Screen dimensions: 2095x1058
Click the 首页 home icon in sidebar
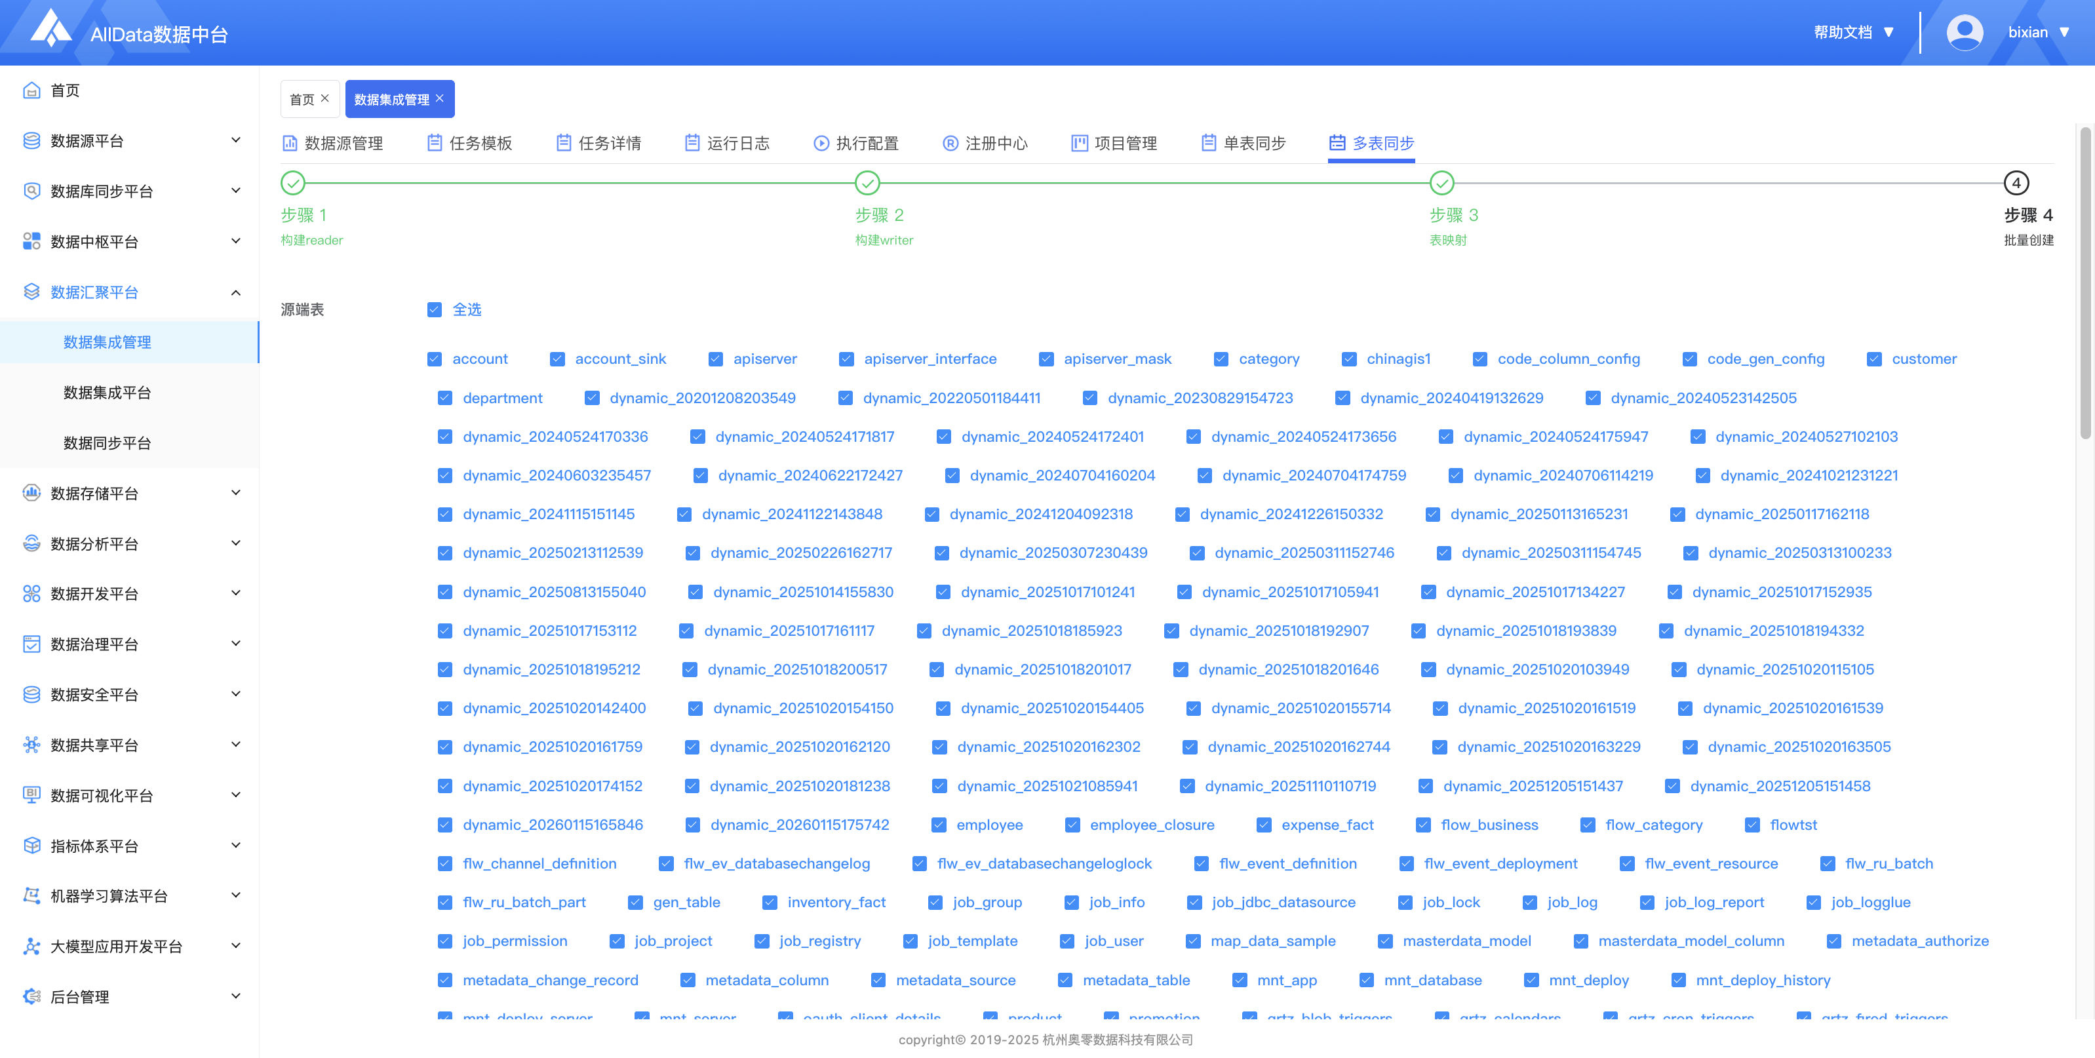[x=31, y=90]
